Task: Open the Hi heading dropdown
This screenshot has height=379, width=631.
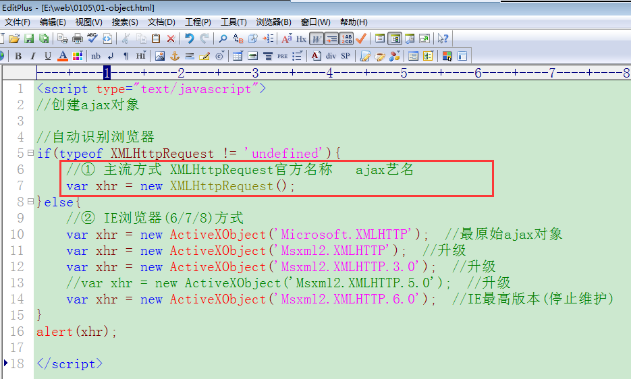Action: click(141, 56)
